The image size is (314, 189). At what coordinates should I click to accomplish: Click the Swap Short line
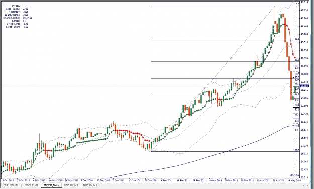tap(17, 27)
